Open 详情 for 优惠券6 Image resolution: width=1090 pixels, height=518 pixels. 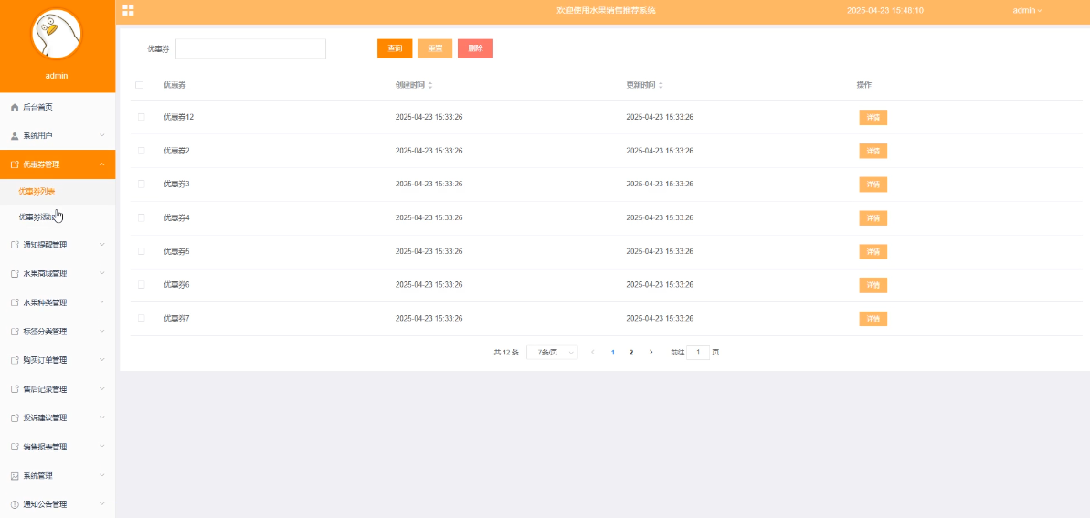(873, 285)
